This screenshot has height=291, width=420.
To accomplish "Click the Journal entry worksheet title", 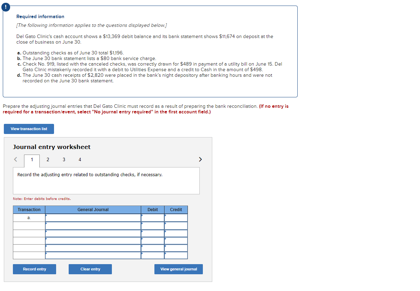I will pyautogui.click(x=52, y=147).
